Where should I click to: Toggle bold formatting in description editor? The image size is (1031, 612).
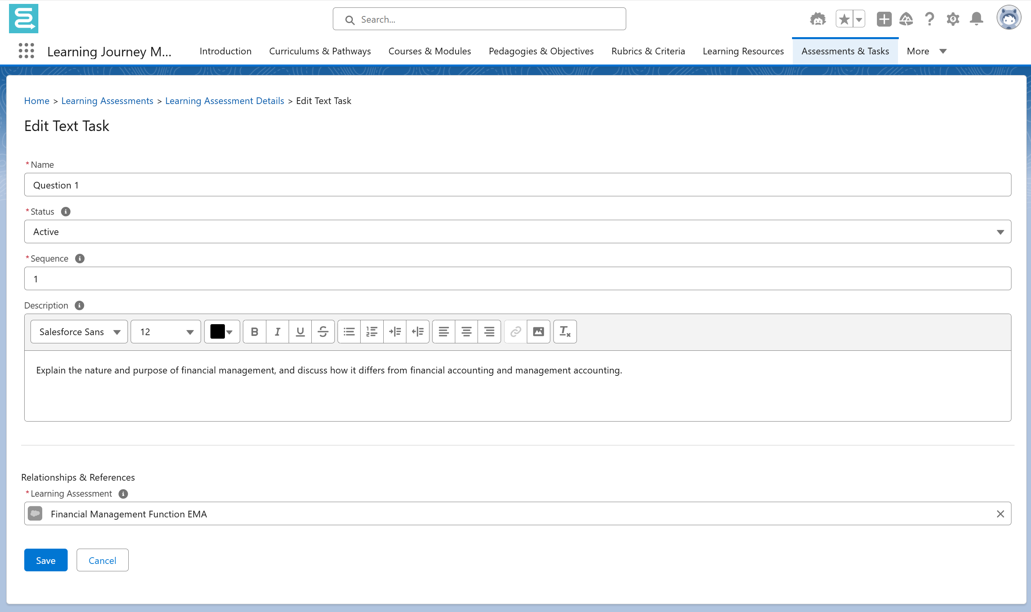[x=255, y=332]
